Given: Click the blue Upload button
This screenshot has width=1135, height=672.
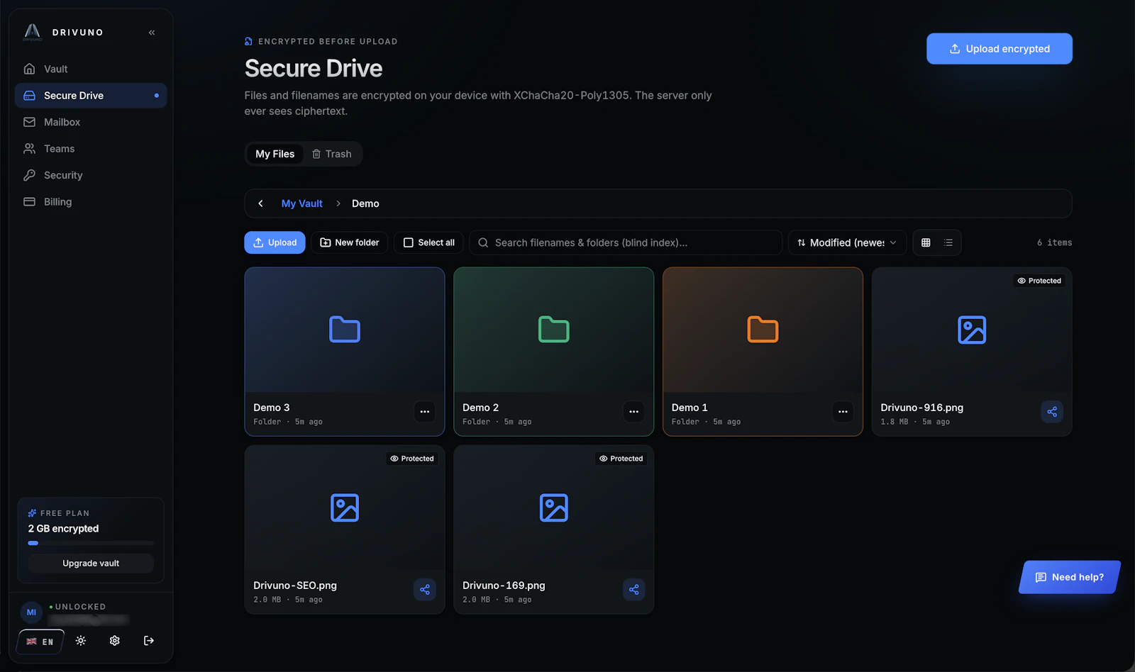Looking at the screenshot, I should (x=275, y=242).
